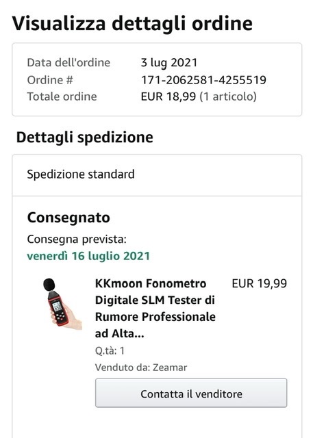This screenshot has width=313, height=438.
Task: Click the Ordine # label
Action: pyautogui.click(x=50, y=80)
